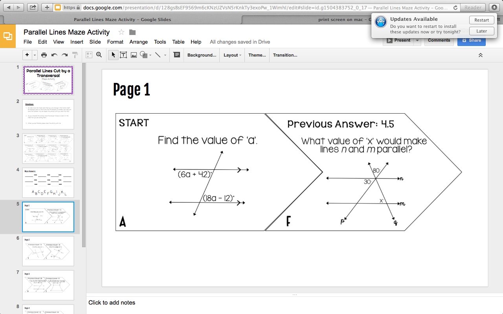Screen dimensions: 503x314
Task: Open the Slide menu
Action: tap(95, 42)
